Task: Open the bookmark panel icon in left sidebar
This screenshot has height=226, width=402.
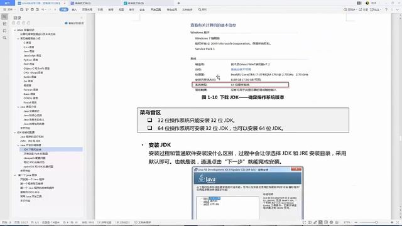Action: point(4,31)
